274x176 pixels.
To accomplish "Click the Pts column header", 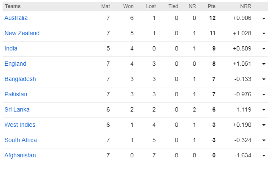I will [211, 6].
